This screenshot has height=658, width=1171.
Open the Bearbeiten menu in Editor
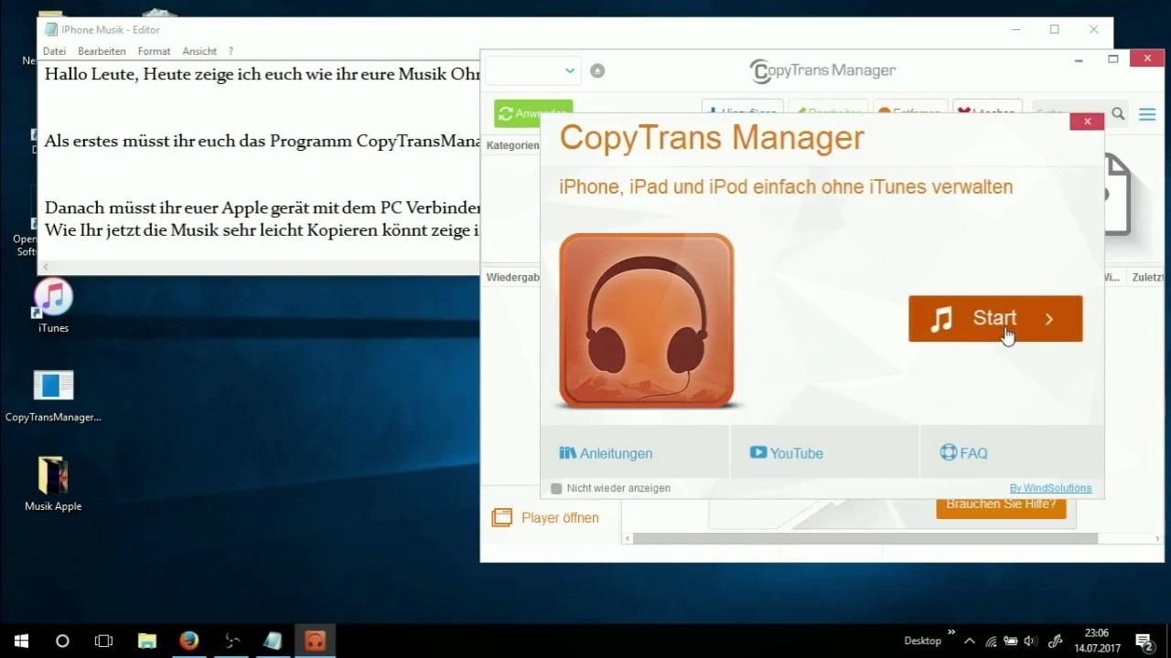[102, 51]
